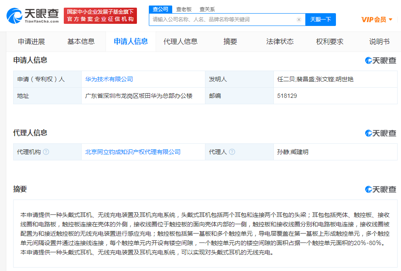
Task: Click the 代理人信息 section heading
Action: (30, 133)
